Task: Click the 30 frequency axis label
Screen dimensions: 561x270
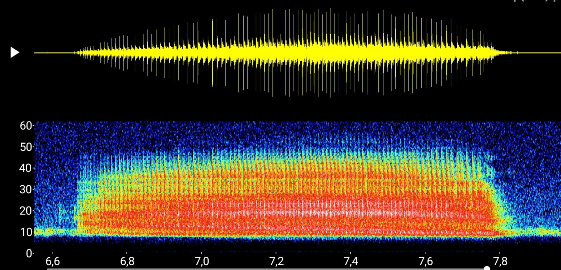Action: 26,189
